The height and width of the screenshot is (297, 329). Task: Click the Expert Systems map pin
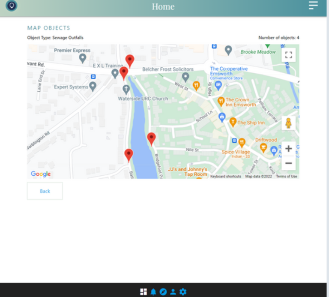click(x=93, y=87)
